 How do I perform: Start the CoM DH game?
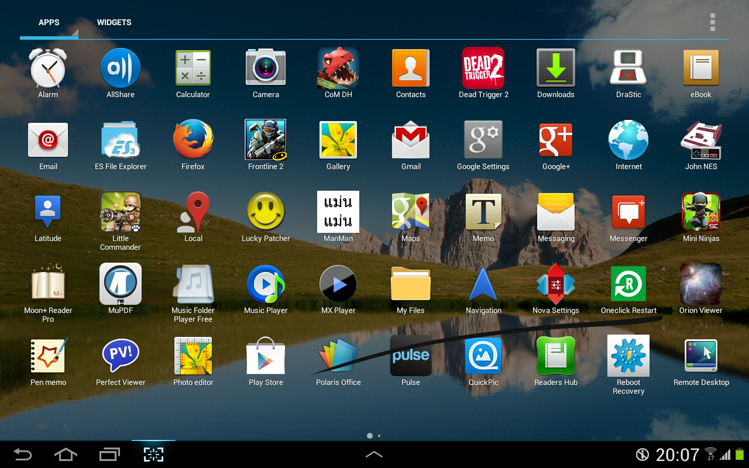click(338, 68)
